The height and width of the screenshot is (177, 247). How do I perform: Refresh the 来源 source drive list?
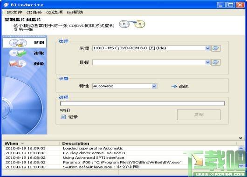[x=216, y=48]
